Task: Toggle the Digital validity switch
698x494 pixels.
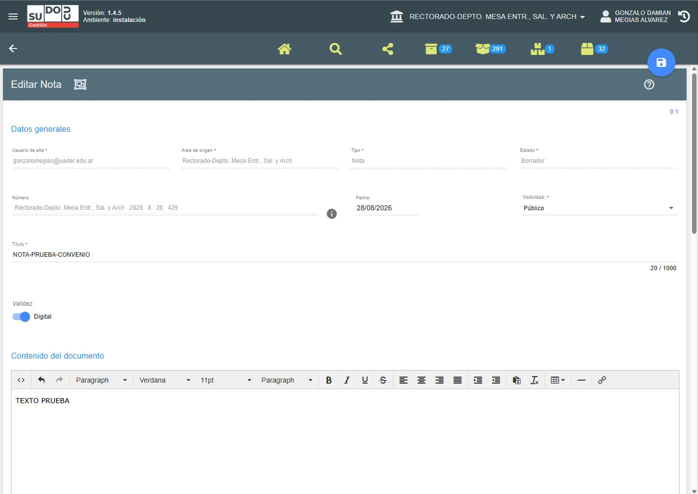Action: (21, 317)
